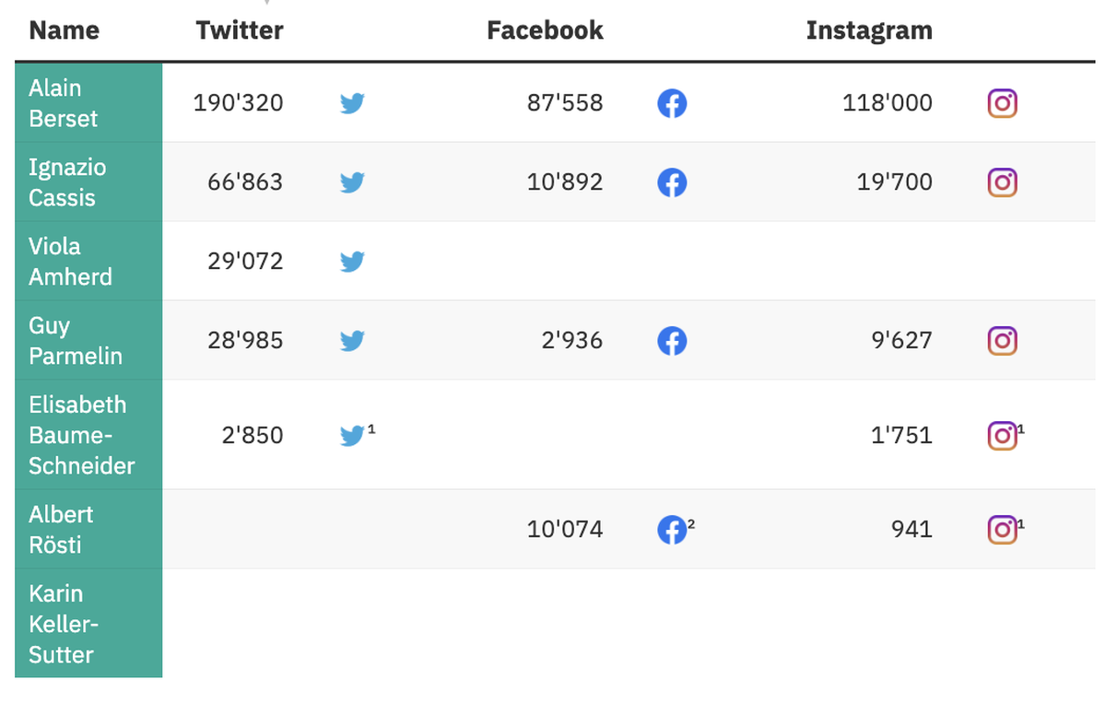
Task: Open Alain Berset's Facebook icon link
Action: tap(672, 103)
